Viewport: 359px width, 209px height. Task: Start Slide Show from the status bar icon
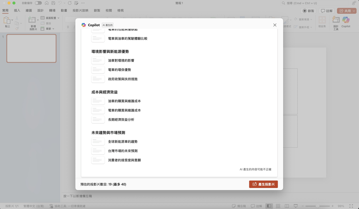(295, 206)
